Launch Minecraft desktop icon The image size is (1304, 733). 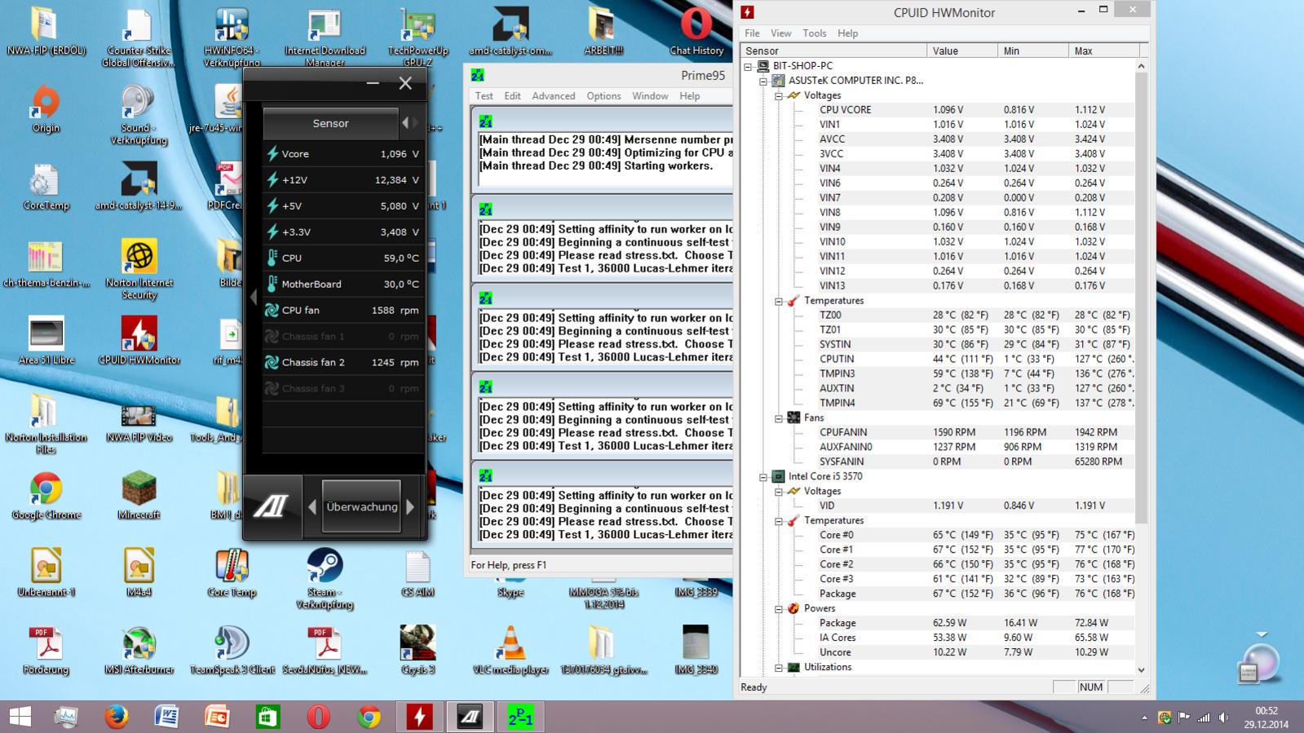139,495
